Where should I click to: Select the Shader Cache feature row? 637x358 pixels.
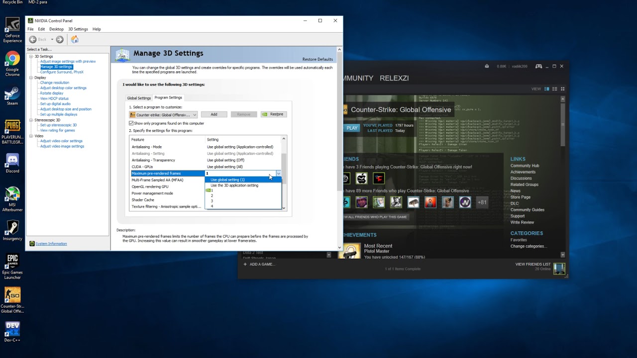click(168, 200)
